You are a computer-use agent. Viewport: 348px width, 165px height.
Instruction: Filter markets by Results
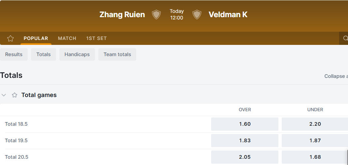pos(14,54)
